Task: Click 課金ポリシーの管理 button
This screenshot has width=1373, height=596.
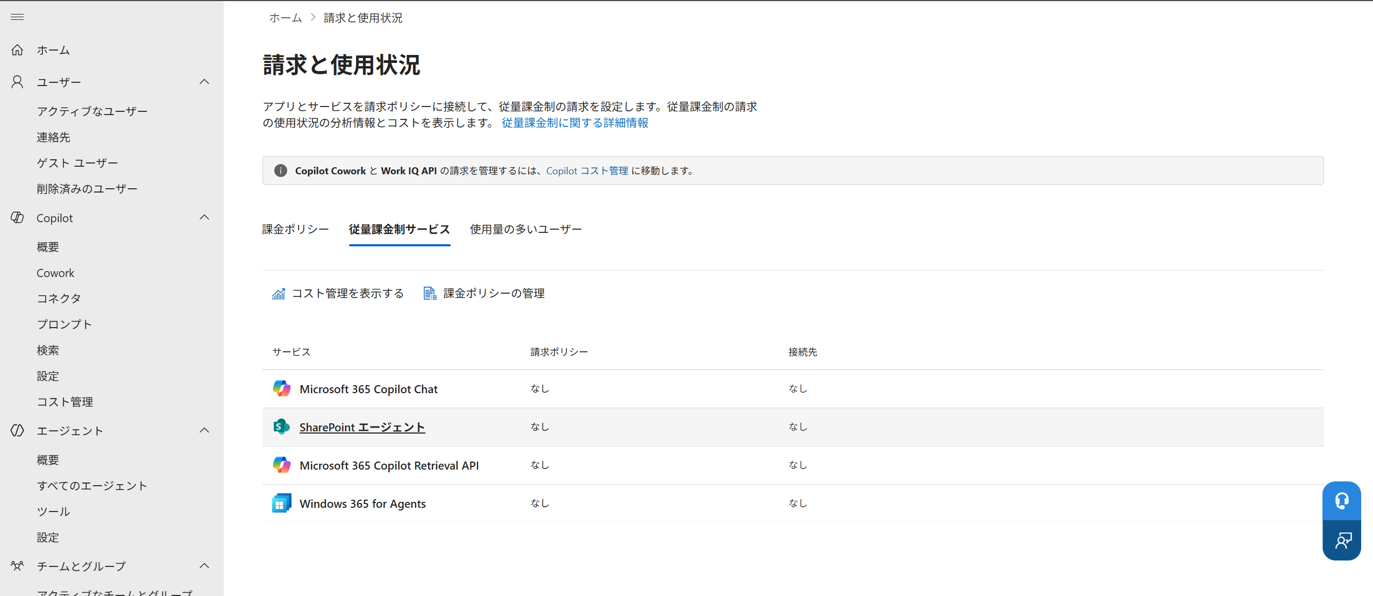Action: point(484,293)
